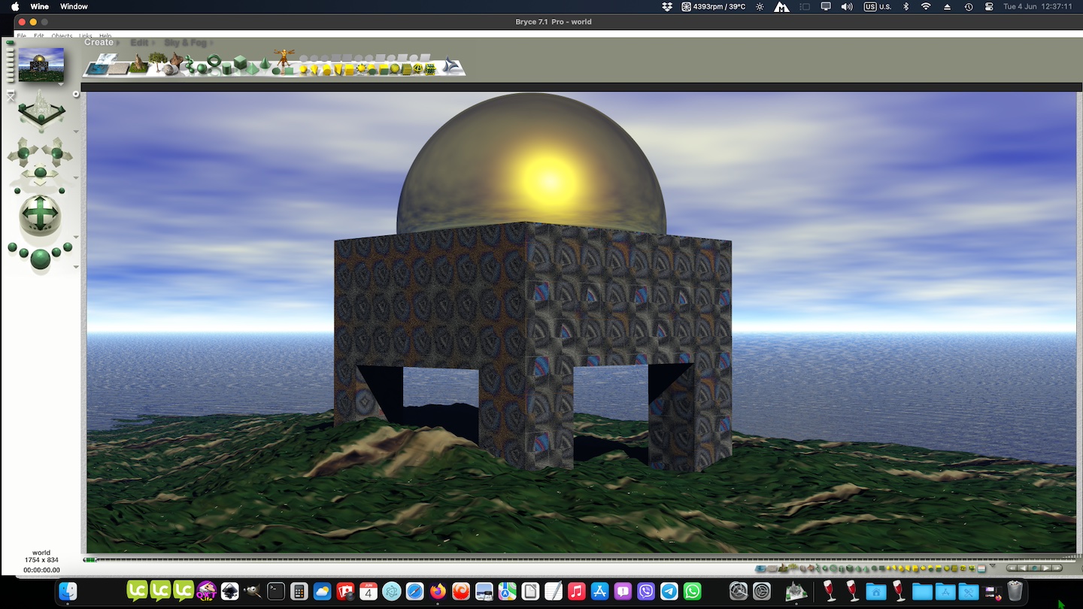The image size is (1083, 609).
Task: Jump to last frame in animation controls
Action: tap(1057, 568)
